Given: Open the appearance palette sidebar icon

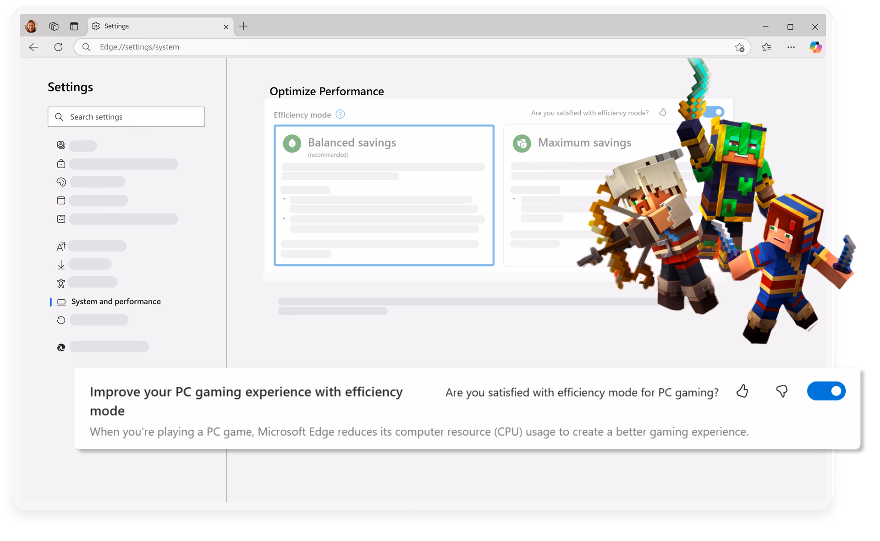Looking at the screenshot, I should click(61, 182).
